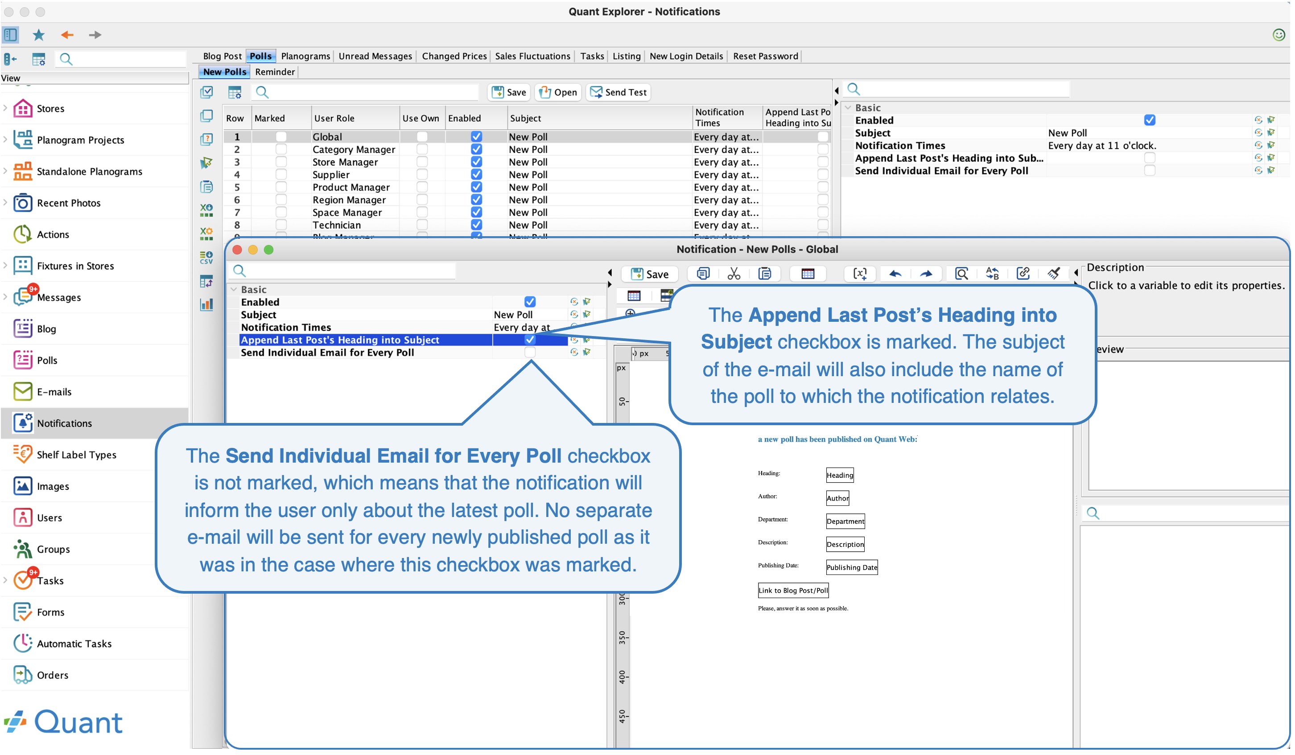Click the Open button
Image resolution: width=1295 pixels, height=755 pixels.
558,92
